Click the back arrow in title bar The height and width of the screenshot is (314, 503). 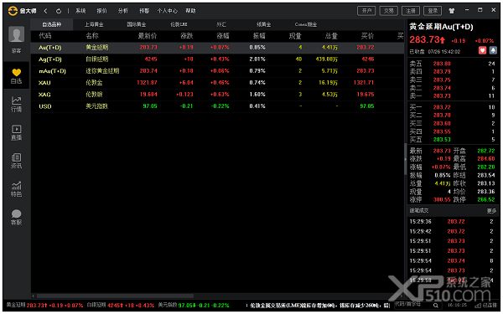pos(45,11)
